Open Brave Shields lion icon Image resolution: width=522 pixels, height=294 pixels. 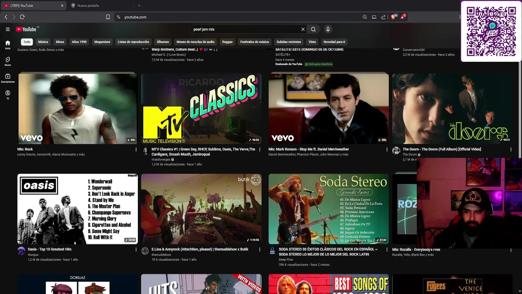tap(394, 17)
